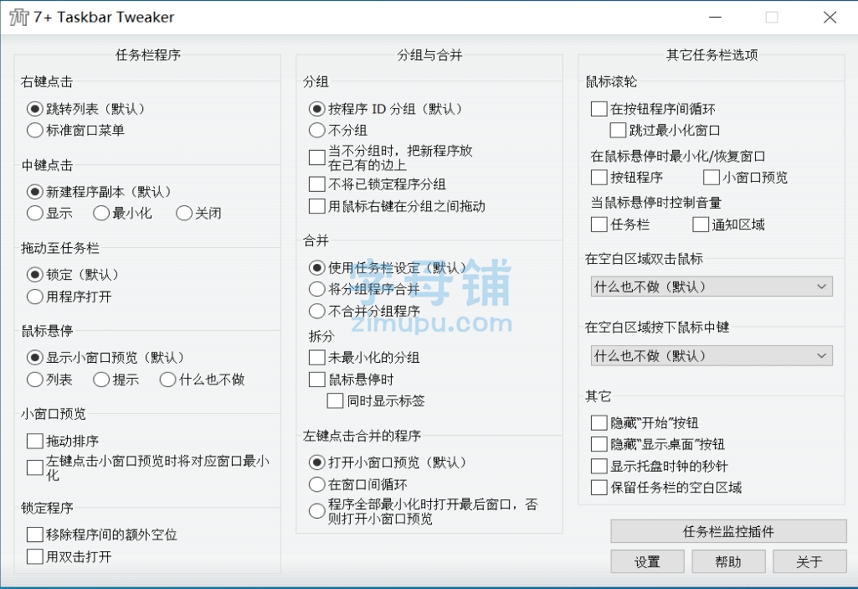Select 不合并分组程序 option

pyautogui.click(x=316, y=311)
